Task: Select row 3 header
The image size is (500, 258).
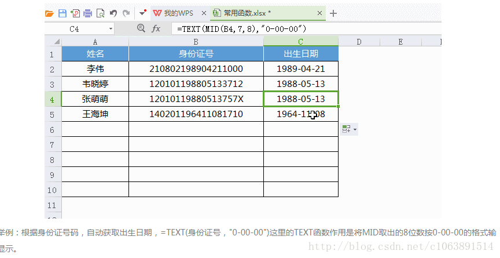Action: point(52,84)
